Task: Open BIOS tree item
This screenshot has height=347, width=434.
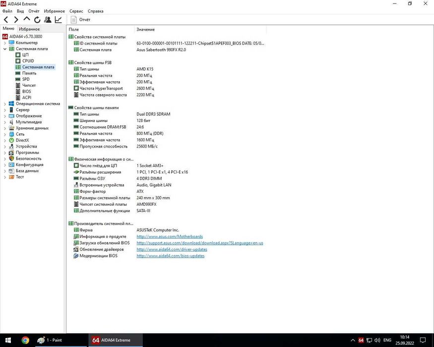Action: (27, 91)
